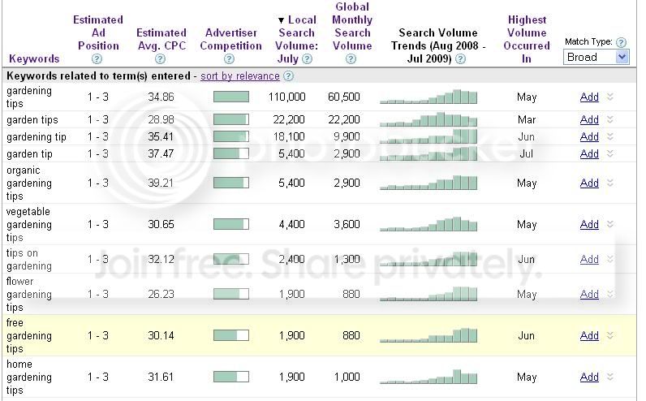Click help icon next to Match Type
The image size is (646, 401).
pos(621,42)
